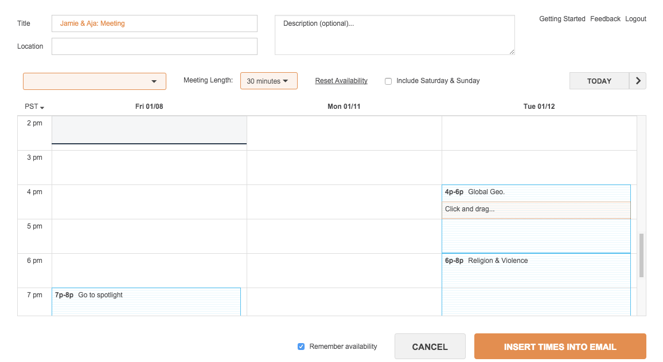The width and height of the screenshot is (663, 362).
Task: Click the Reset Availability link
Action: click(341, 81)
